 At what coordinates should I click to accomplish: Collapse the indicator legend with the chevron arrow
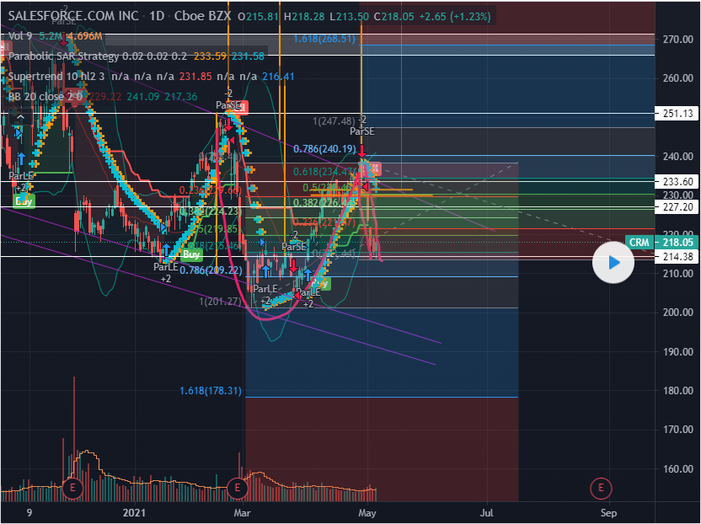coord(19,118)
